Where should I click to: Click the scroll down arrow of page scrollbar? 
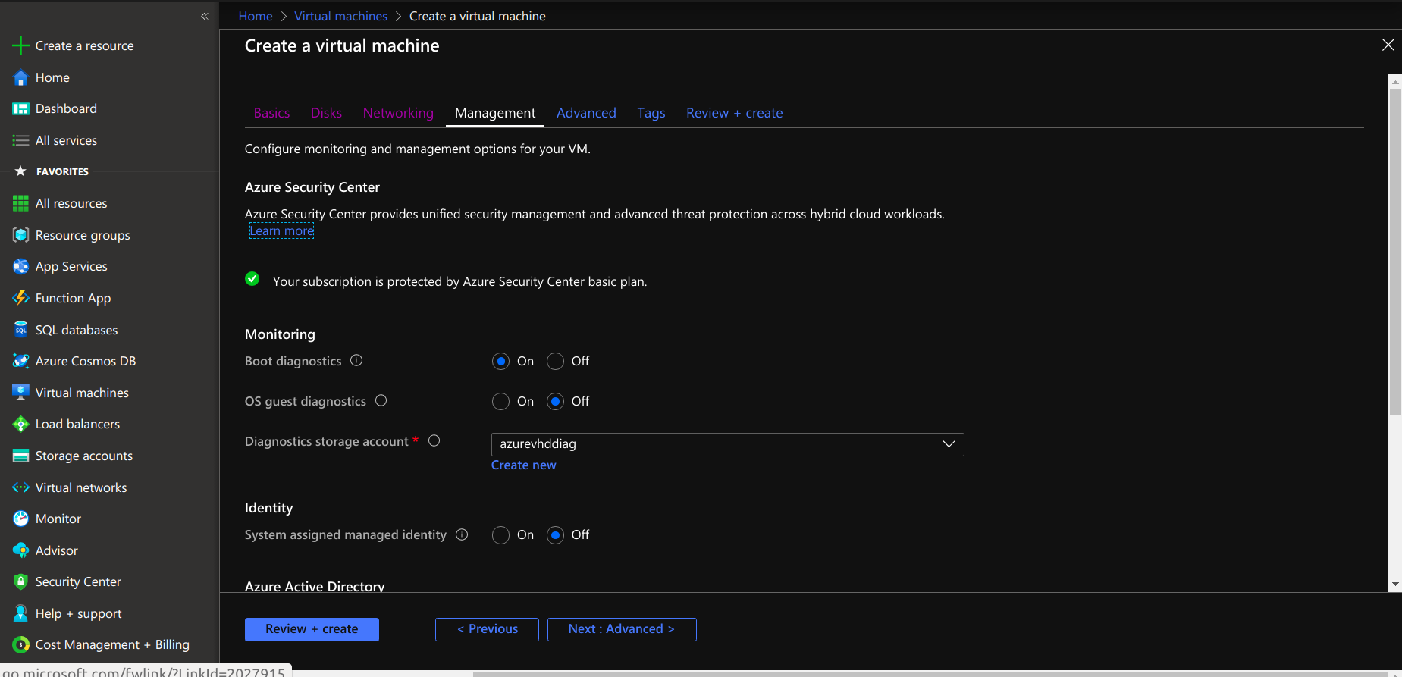coord(1395,585)
